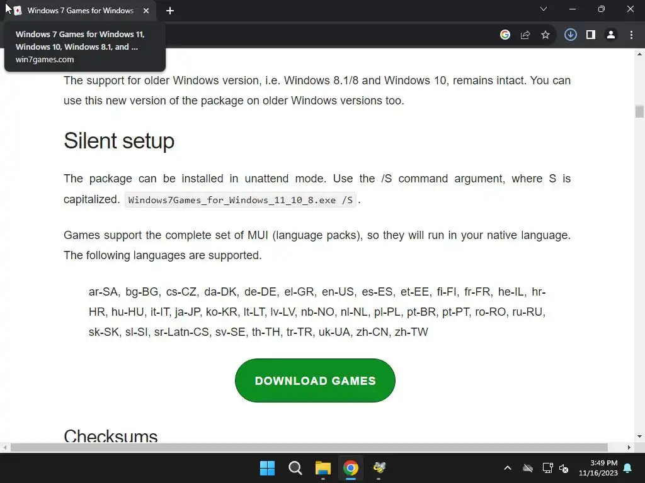The height and width of the screenshot is (483, 645).
Task: Click the win7games.com text in the tab tooltip
Action: [45, 60]
